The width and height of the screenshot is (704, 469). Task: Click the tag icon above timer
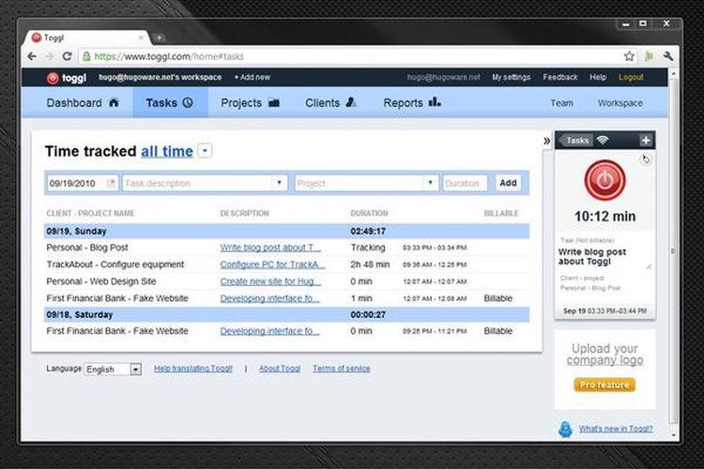pos(645,159)
